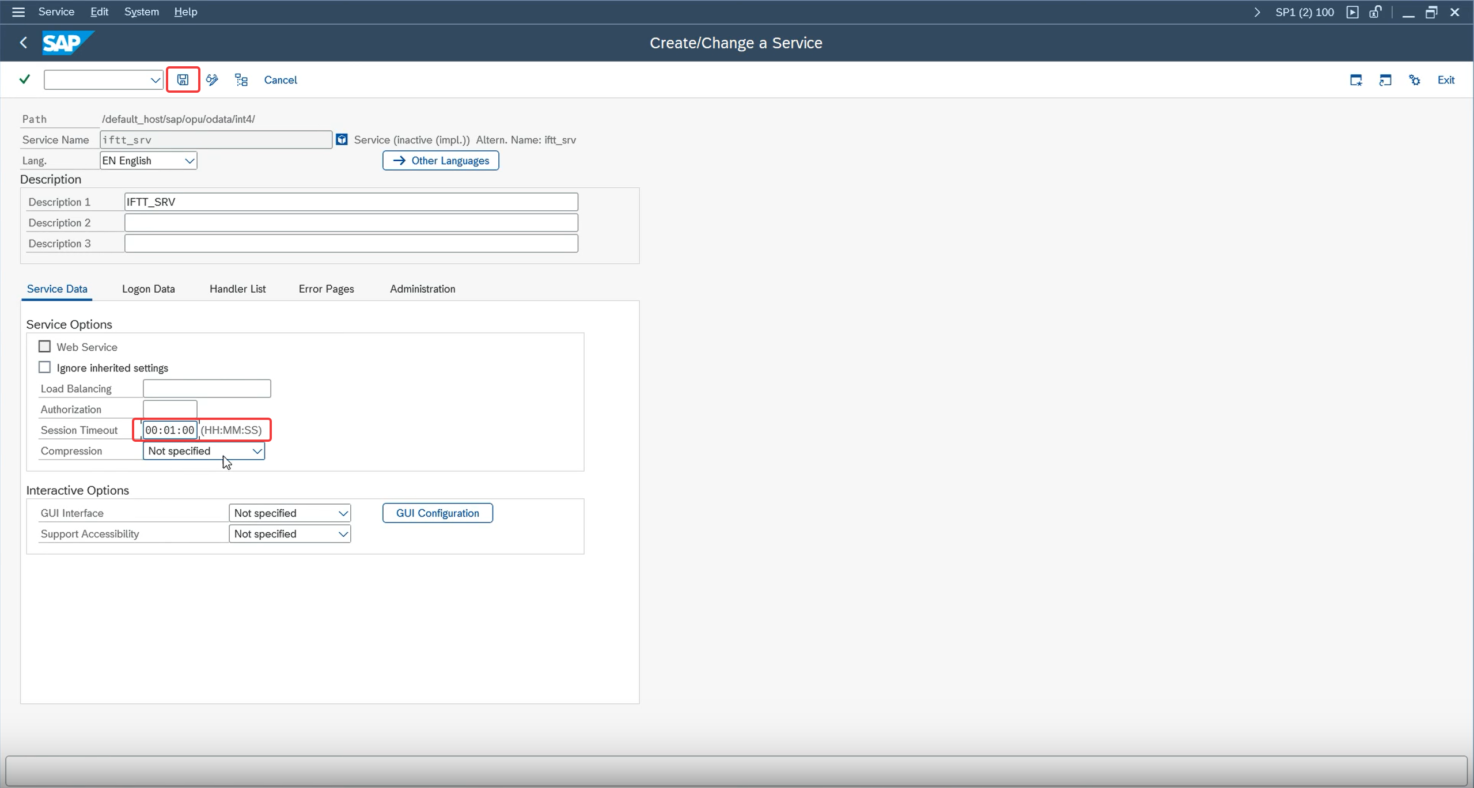
Task: Click the SAP logo
Action: (x=68, y=43)
